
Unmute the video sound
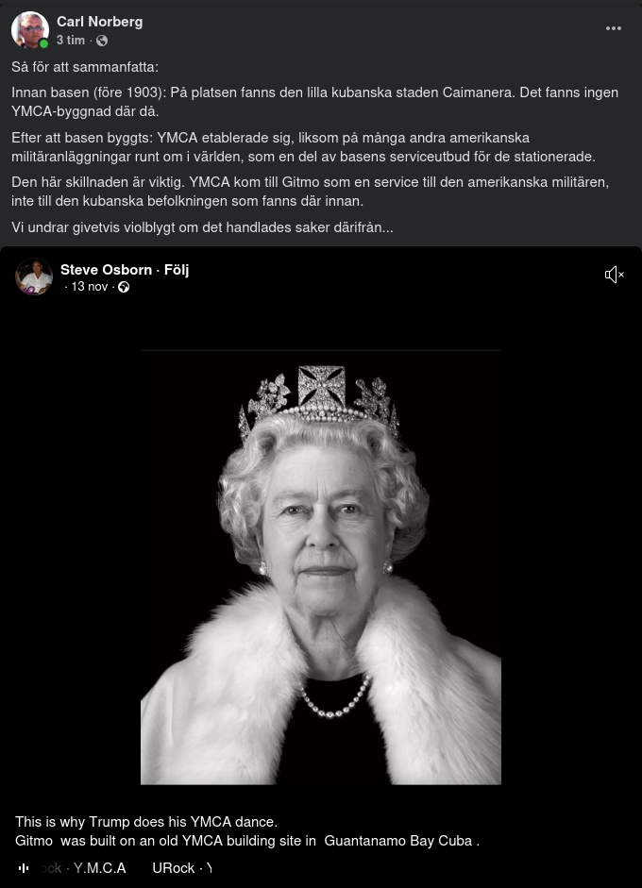(x=614, y=275)
